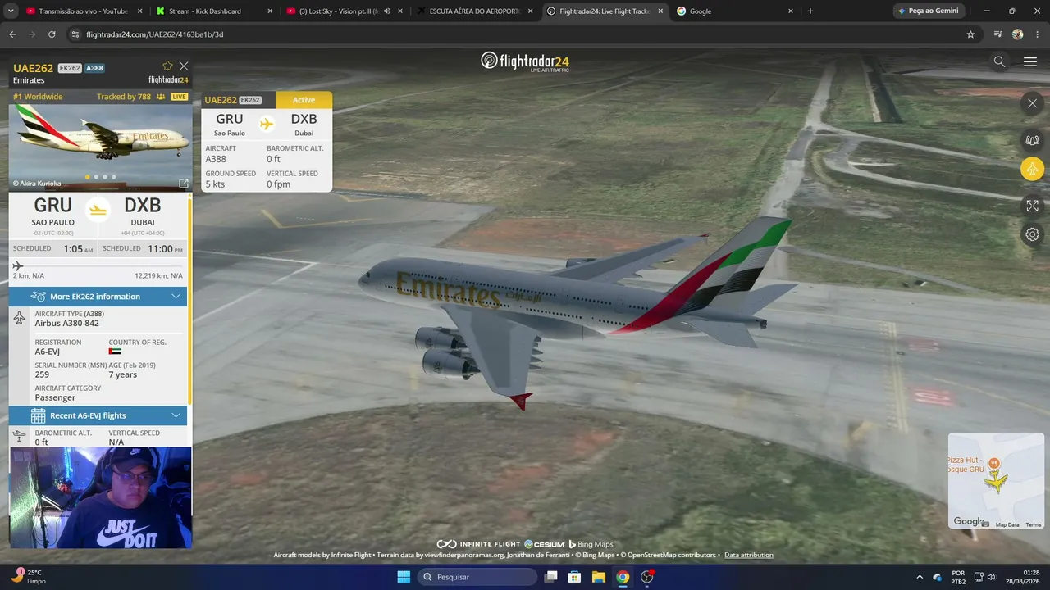Open Google Chrome from taskbar
Viewport: 1050px width, 590px height.
tap(623, 577)
